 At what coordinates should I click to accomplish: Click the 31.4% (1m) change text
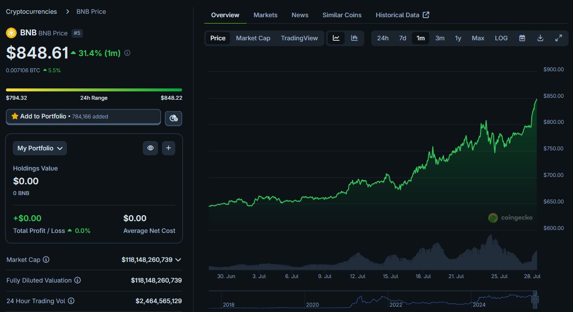point(99,53)
